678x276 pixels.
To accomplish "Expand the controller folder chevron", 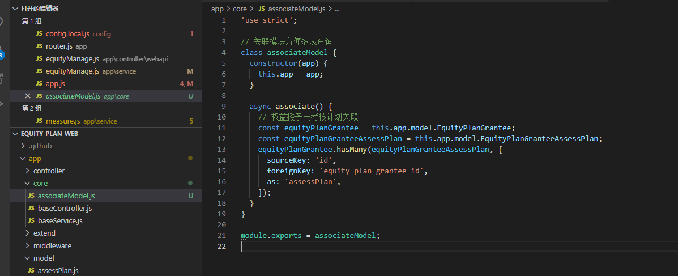I will coord(28,171).
